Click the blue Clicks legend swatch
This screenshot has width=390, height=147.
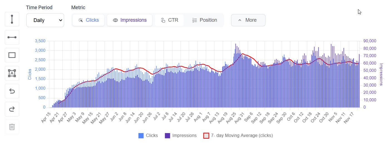click(141, 136)
